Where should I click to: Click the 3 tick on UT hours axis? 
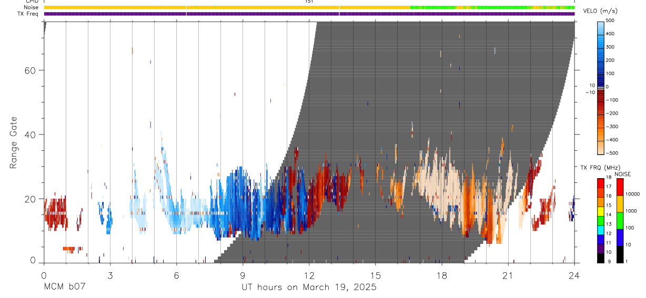point(110,274)
